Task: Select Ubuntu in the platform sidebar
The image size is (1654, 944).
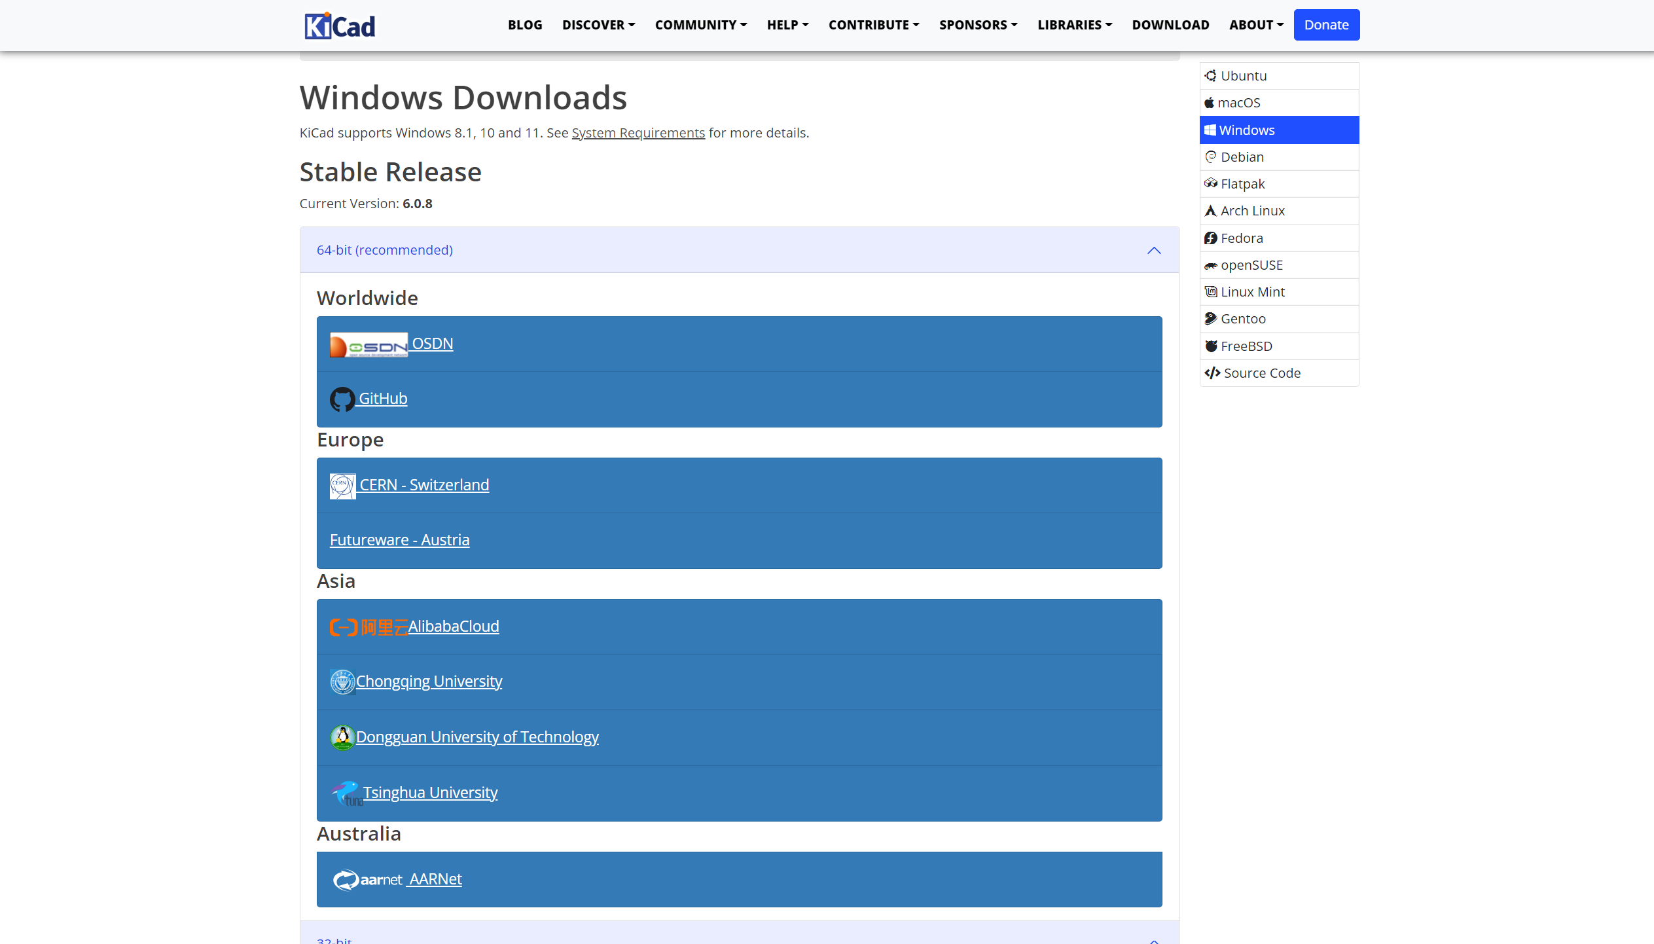Action: click(1279, 76)
